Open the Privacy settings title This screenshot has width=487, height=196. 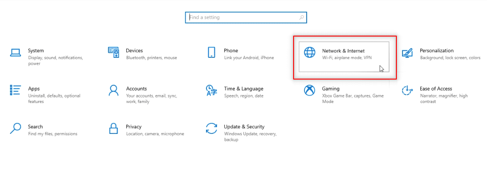134,126
